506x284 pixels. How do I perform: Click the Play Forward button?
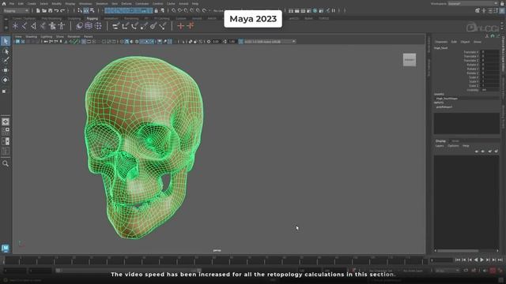point(481,260)
